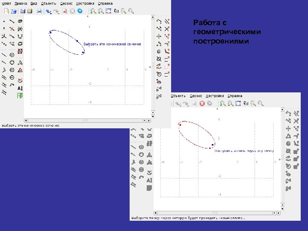Click the blue Undo arrow icon
Viewport: 308px width, 231px height.
pyautogui.click(x=48, y=11)
